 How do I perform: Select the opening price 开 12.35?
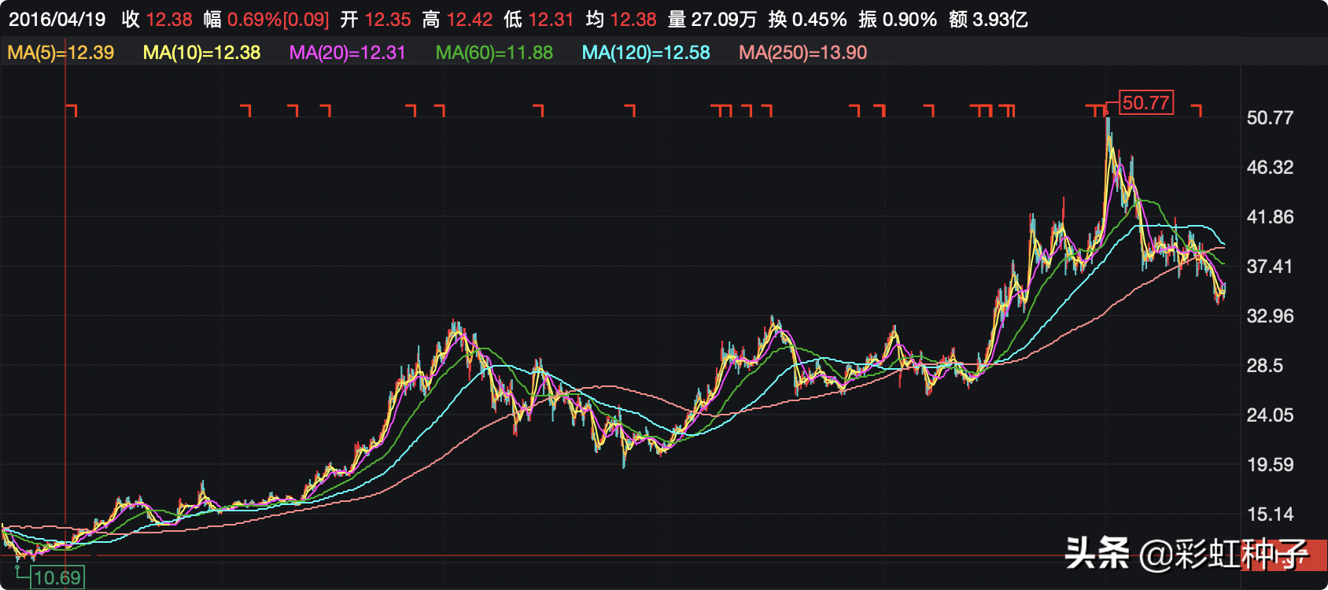click(x=376, y=20)
